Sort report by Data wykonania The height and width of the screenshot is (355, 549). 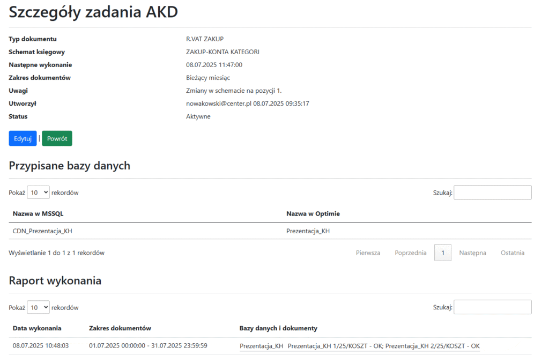click(x=37, y=328)
